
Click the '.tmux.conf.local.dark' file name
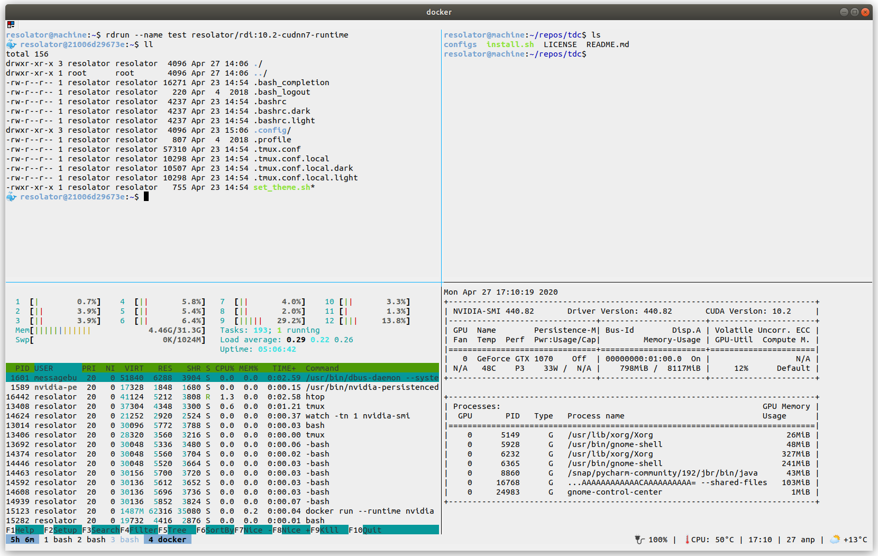[303, 168]
